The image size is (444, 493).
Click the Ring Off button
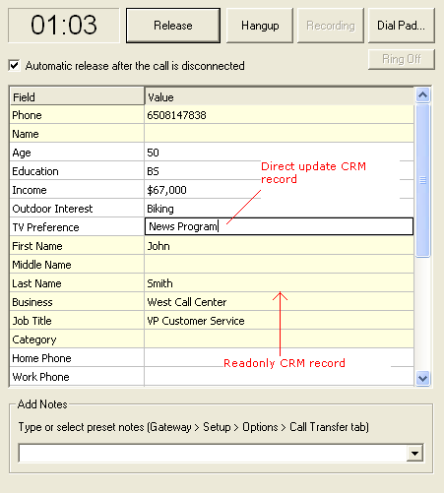[402, 59]
